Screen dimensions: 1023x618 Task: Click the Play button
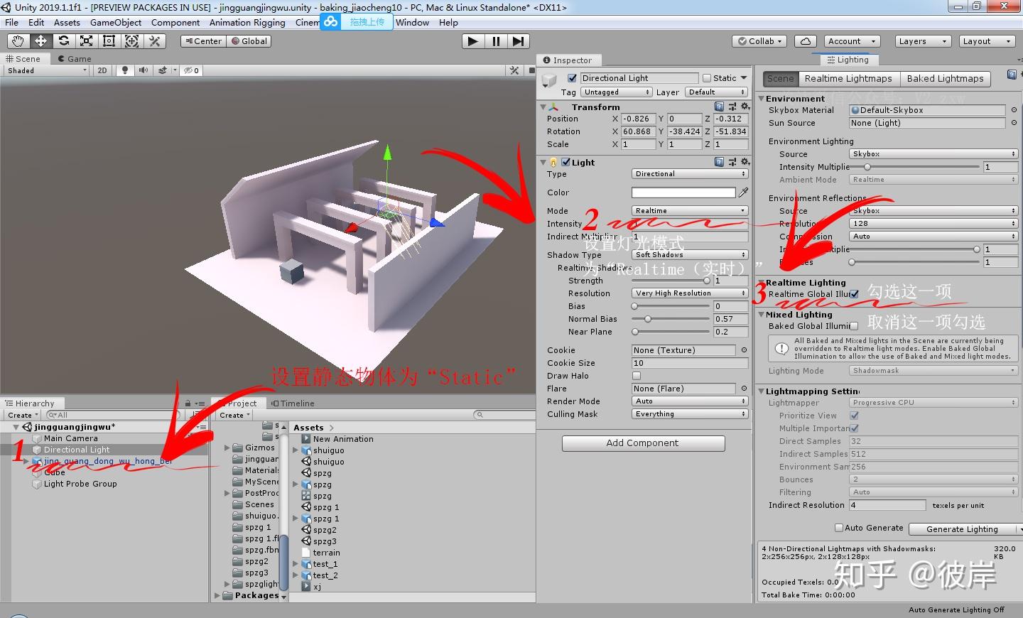(472, 41)
